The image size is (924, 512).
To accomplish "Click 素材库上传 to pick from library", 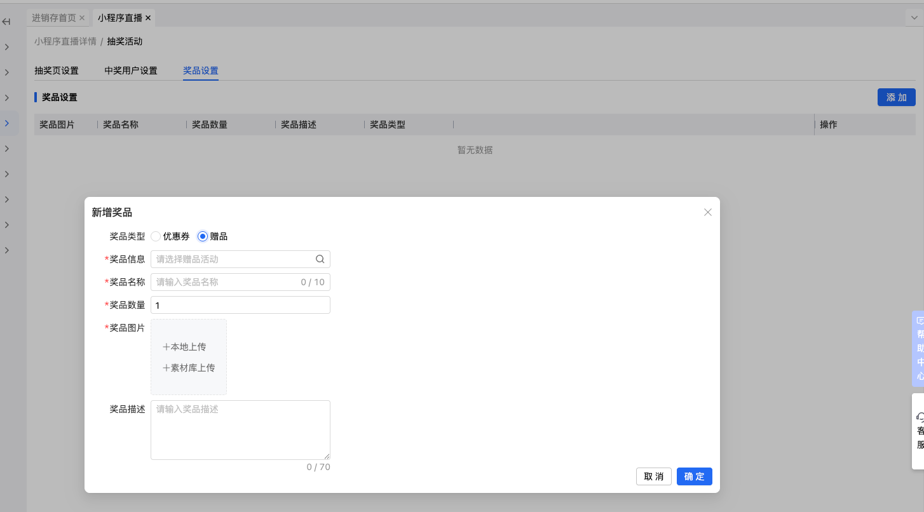I will coord(189,368).
